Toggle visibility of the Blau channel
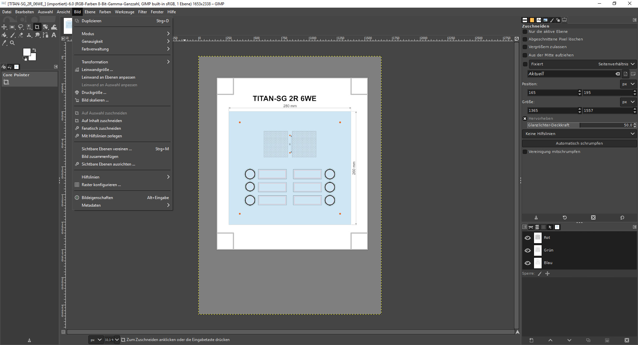This screenshot has width=638, height=345. click(527, 263)
